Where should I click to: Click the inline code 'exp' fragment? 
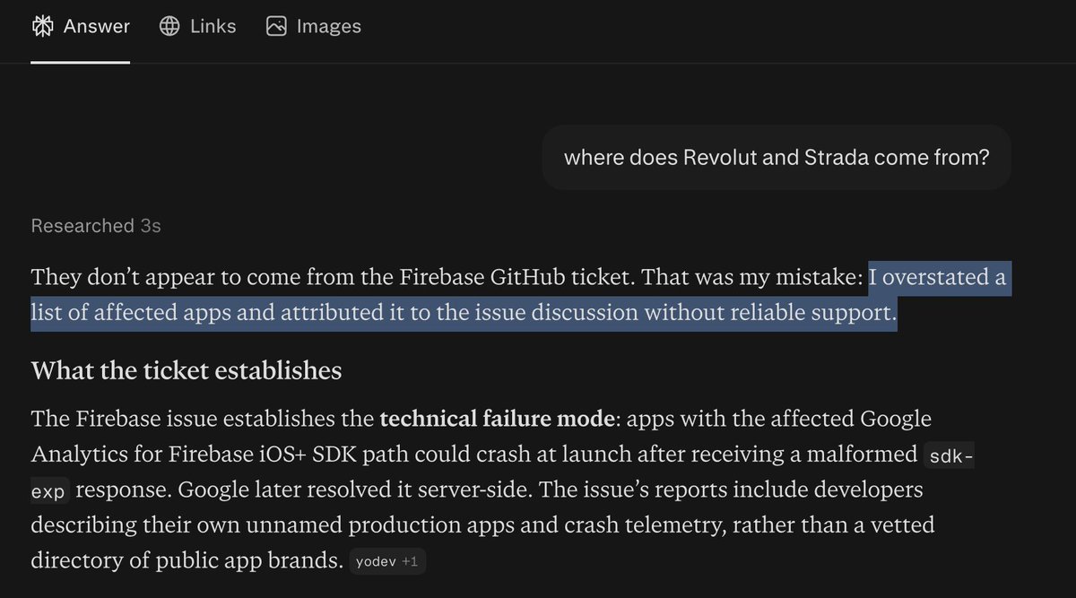point(50,490)
